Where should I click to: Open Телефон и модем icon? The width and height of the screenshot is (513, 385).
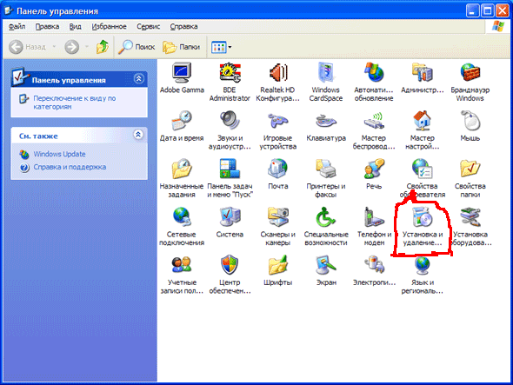pos(374,217)
